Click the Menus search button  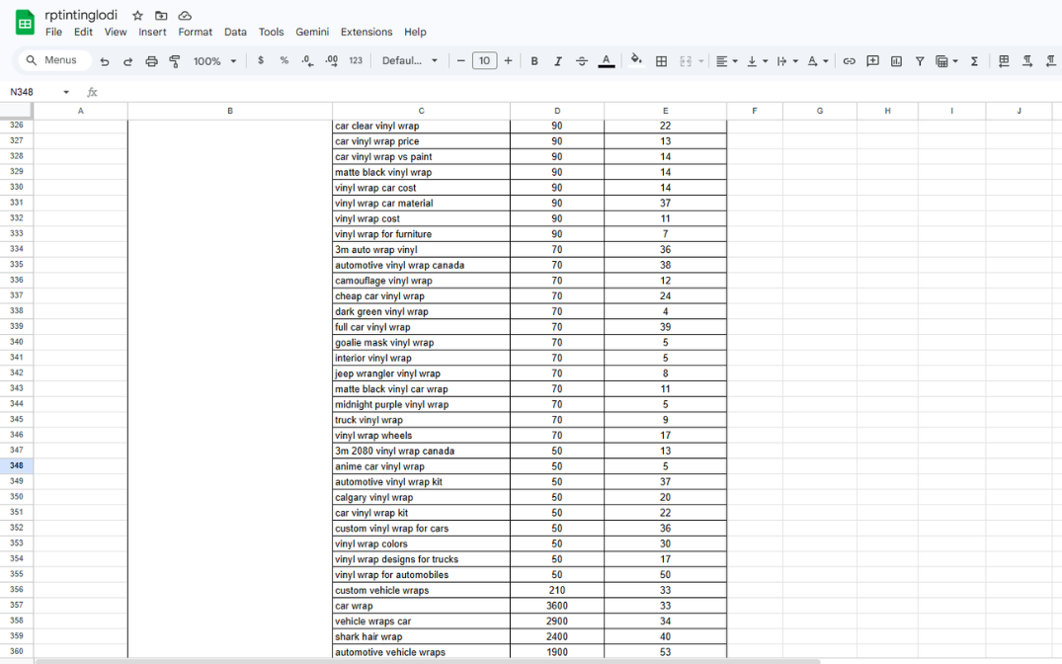[53, 60]
